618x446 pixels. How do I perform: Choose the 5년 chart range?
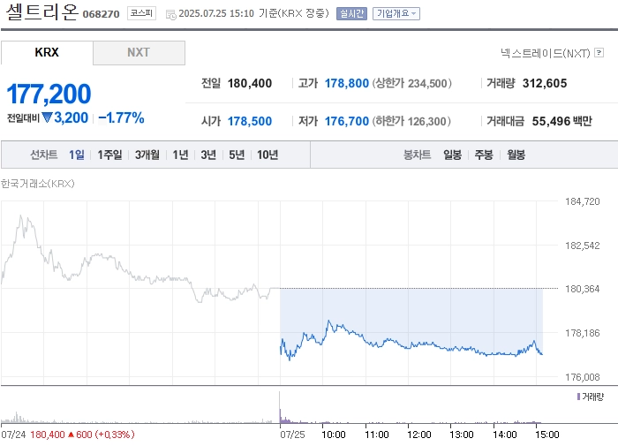(237, 155)
